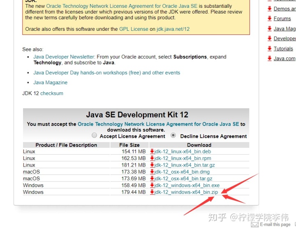The image size is (296, 229).
Task: Click download arrow icon for jdk-12_linux-x64_bin.rpm
Action: 152,158
